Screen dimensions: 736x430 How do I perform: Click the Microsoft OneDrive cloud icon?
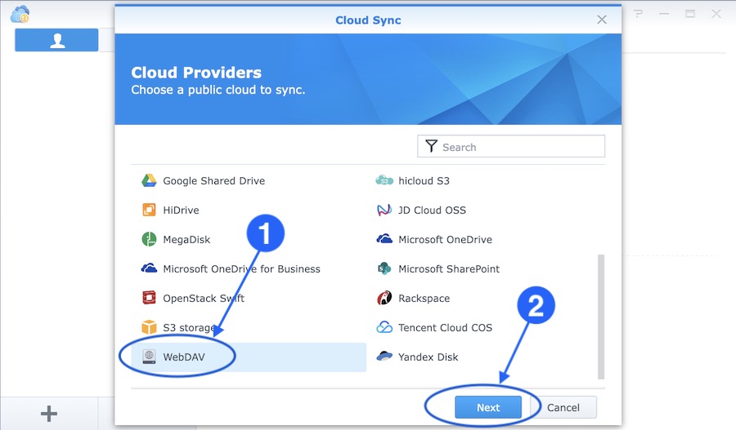pyautogui.click(x=384, y=239)
